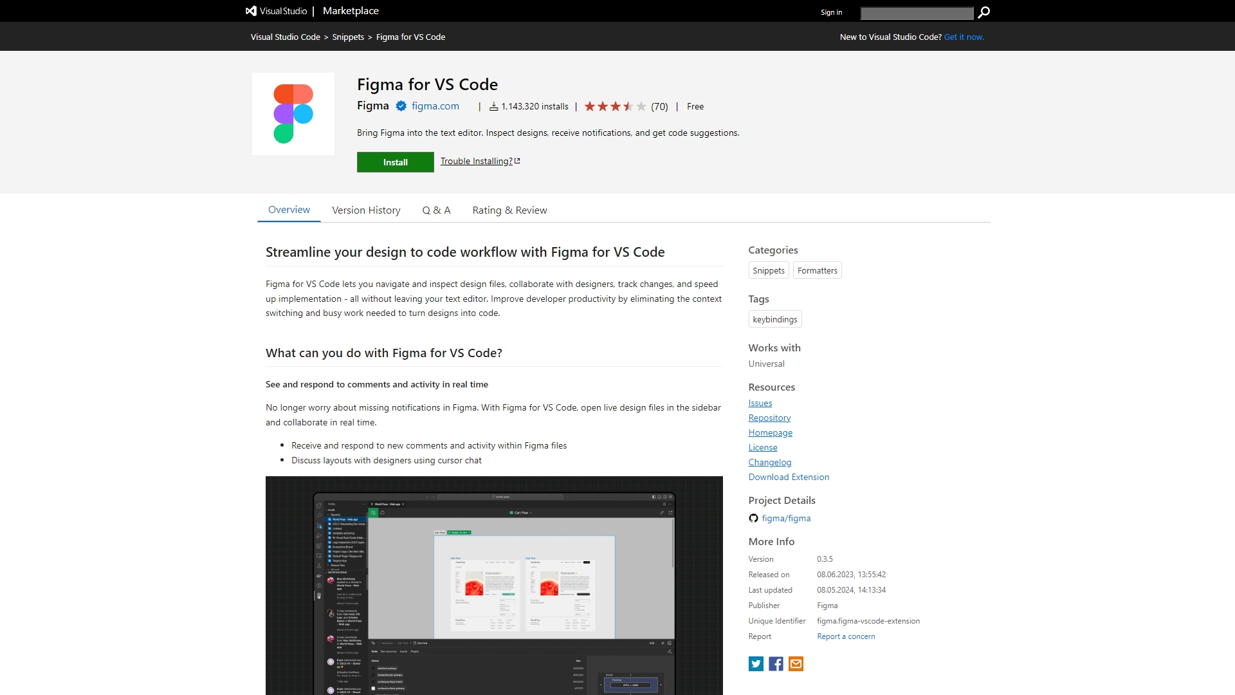The height and width of the screenshot is (695, 1235).
Task: Share the extension via Twitter icon
Action: [x=756, y=663]
